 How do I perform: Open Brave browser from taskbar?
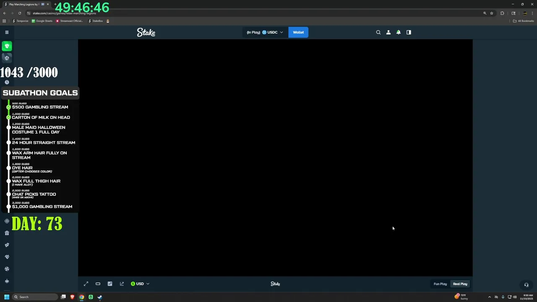click(x=72, y=297)
